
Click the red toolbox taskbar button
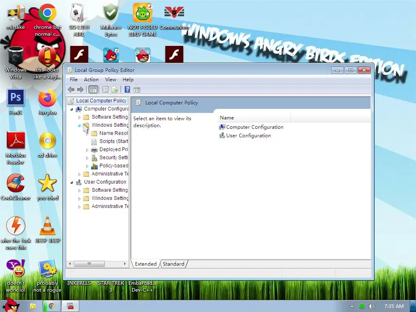click(x=70, y=306)
